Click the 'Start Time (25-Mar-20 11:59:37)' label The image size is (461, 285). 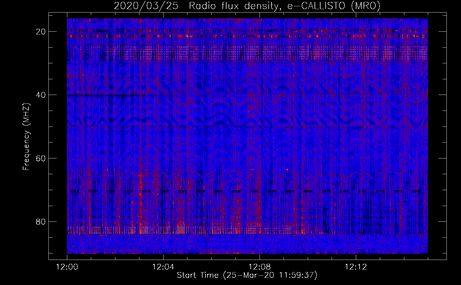(247, 275)
